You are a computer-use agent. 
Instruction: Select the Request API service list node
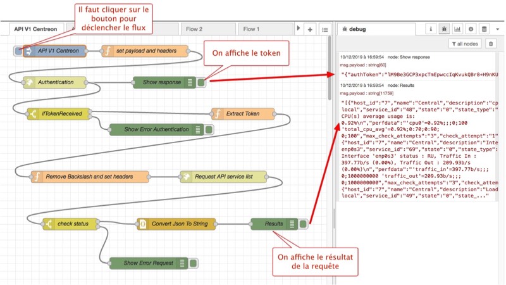pos(219,177)
